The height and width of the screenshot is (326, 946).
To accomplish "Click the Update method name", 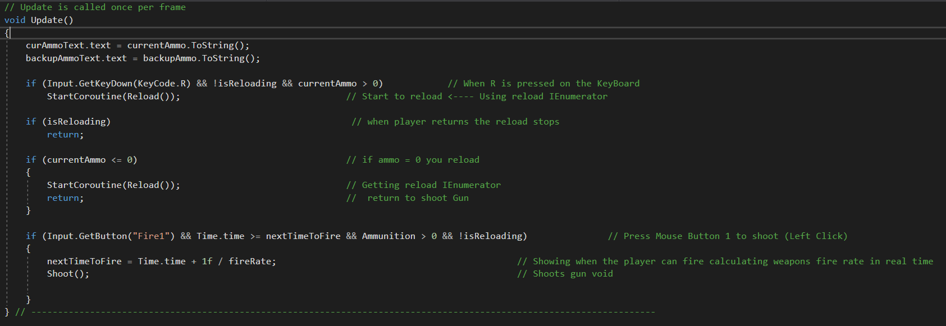I will (x=47, y=20).
